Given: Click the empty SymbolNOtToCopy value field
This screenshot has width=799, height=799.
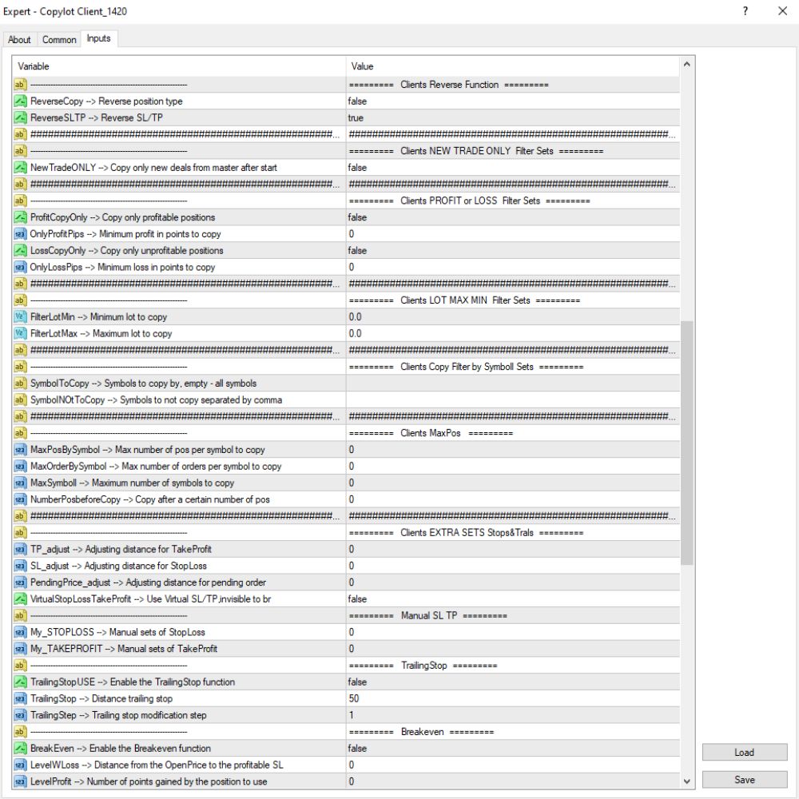Looking at the screenshot, I should pyautogui.click(x=513, y=399).
